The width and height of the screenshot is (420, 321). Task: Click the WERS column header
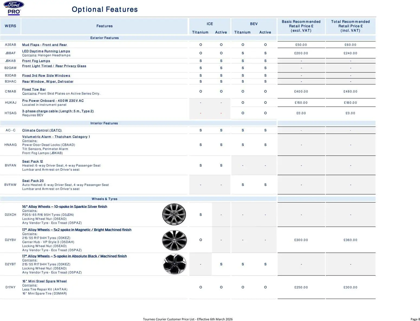coord(10,26)
